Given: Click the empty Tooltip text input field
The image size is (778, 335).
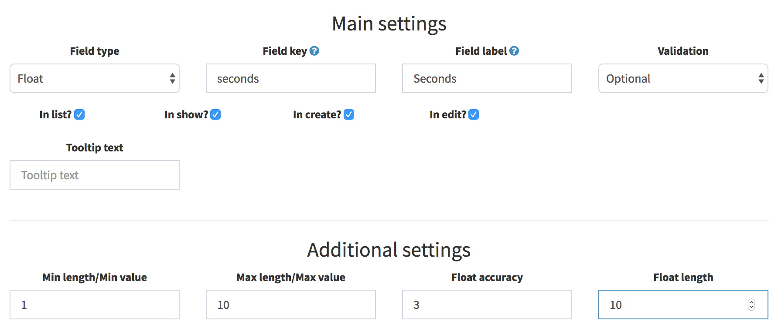Looking at the screenshot, I should tap(95, 175).
